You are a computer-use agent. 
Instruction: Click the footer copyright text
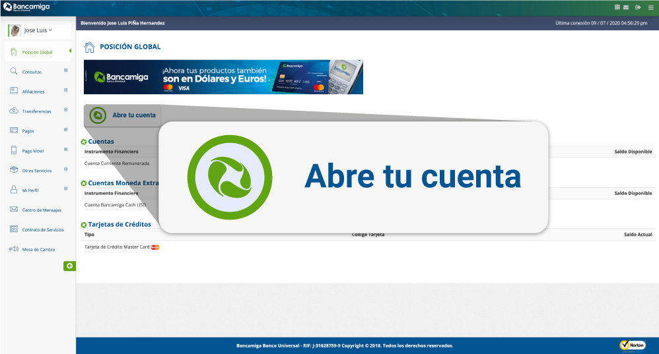pos(345,345)
